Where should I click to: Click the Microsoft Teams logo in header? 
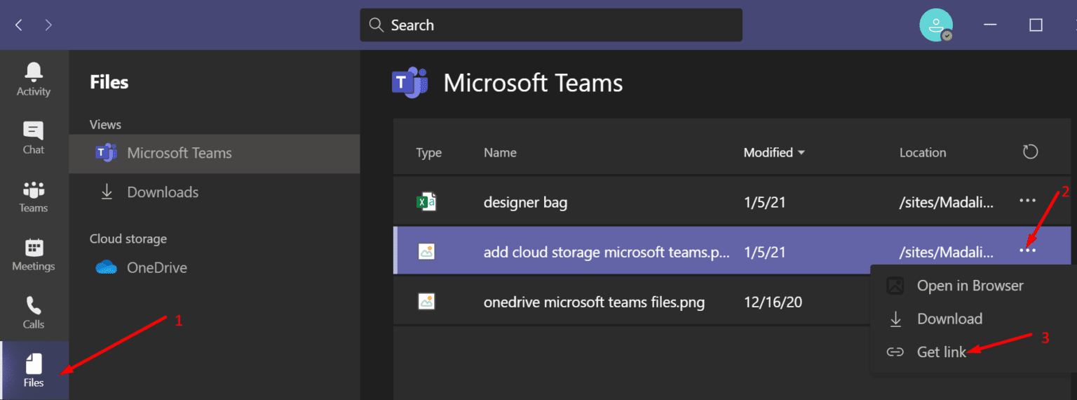pyautogui.click(x=411, y=84)
